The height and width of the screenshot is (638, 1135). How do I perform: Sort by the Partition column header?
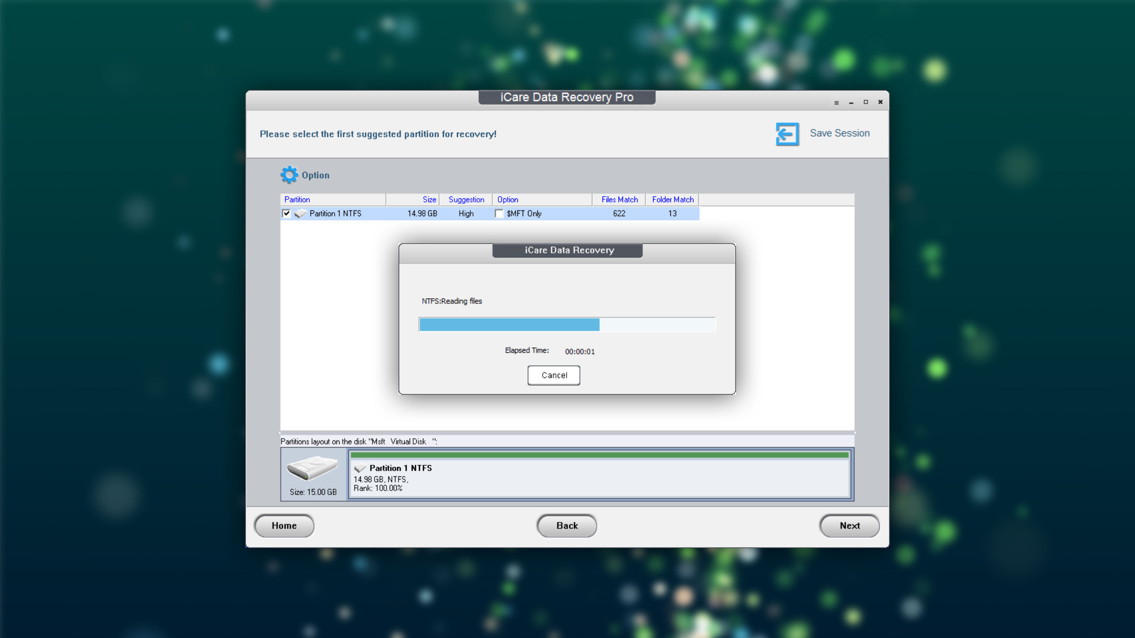coord(333,199)
